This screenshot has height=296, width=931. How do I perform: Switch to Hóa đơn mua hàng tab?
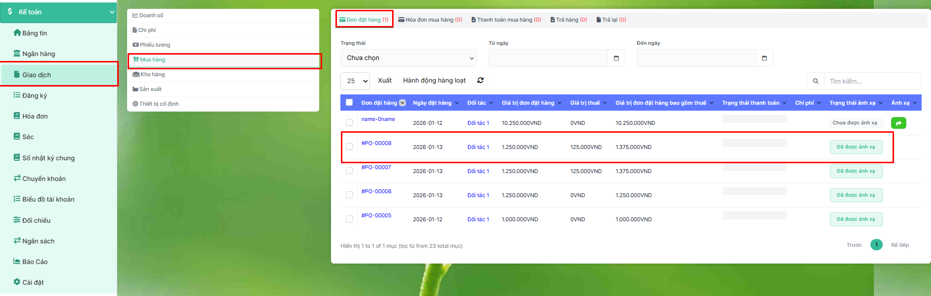(x=430, y=20)
